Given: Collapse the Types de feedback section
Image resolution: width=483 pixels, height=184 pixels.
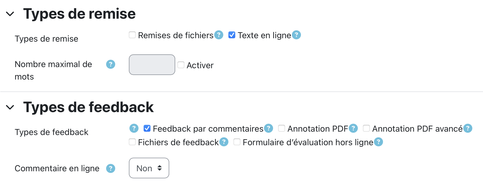Looking at the screenshot, I should [x=10, y=107].
